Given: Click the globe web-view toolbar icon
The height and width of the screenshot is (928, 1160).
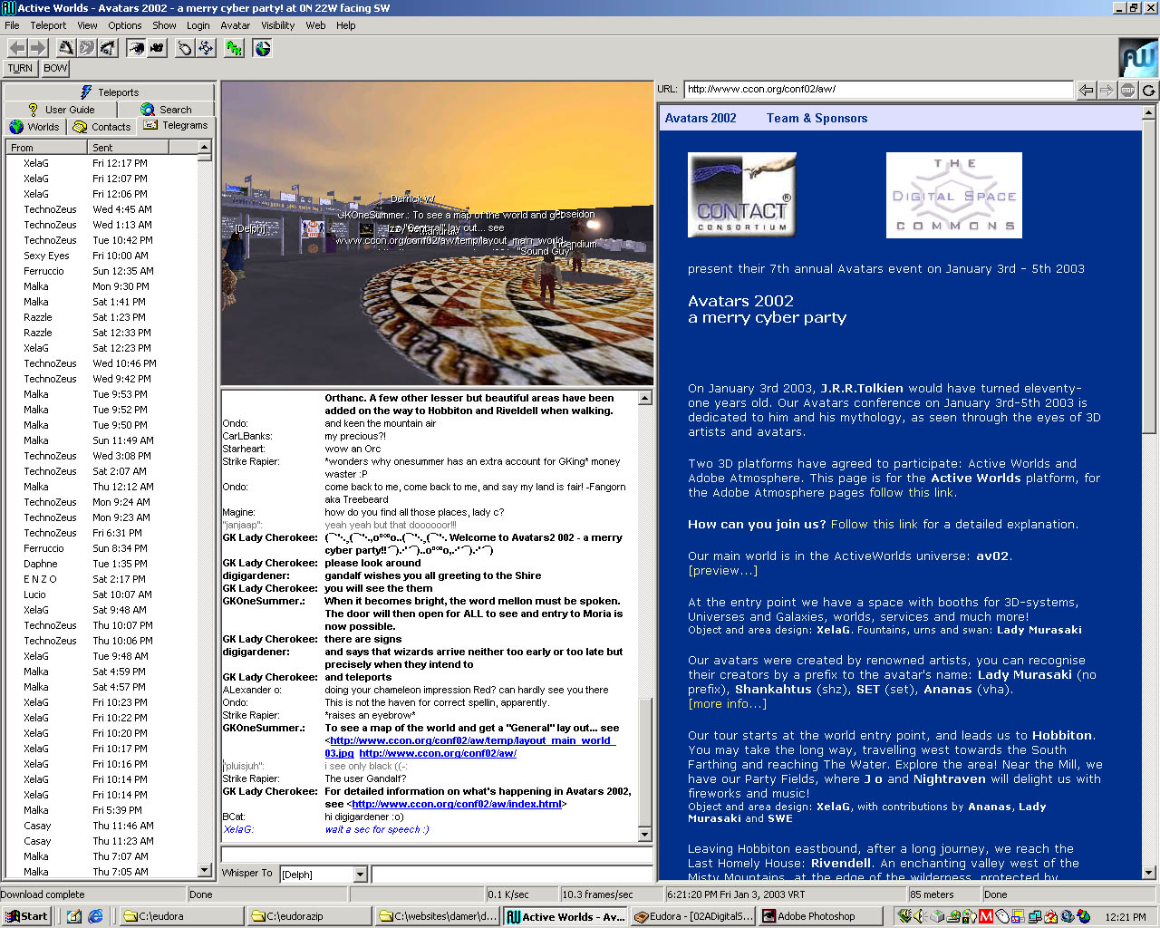Looking at the screenshot, I should click(x=263, y=48).
